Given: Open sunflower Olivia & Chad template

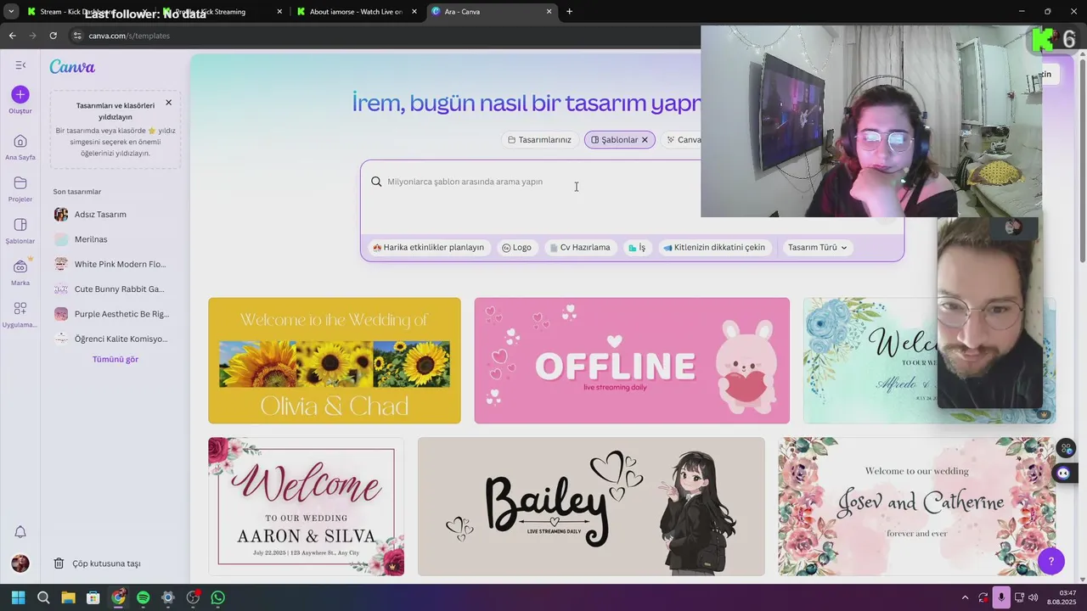Looking at the screenshot, I should pos(335,361).
